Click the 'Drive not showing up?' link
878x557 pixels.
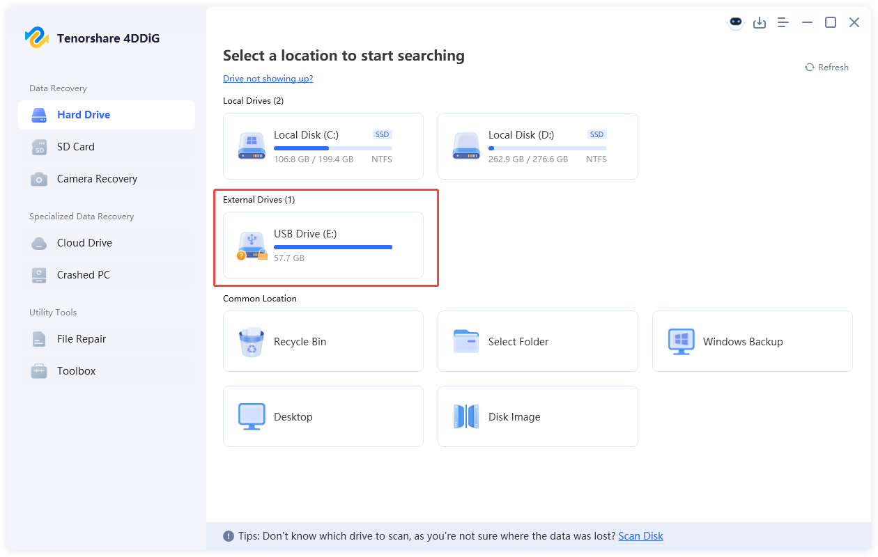point(268,78)
